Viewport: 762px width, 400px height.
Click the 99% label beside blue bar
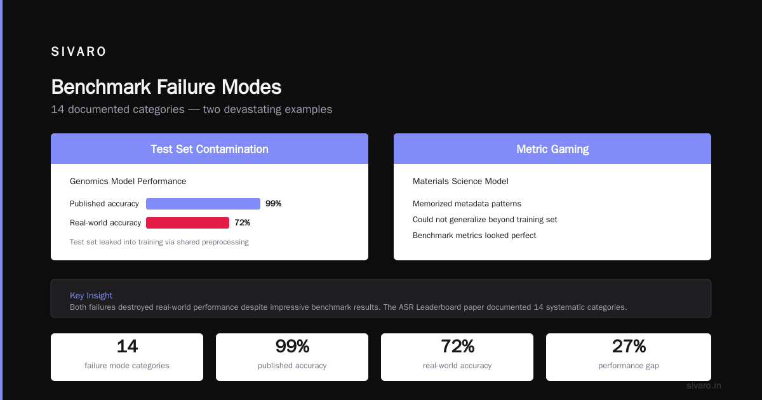[273, 204]
